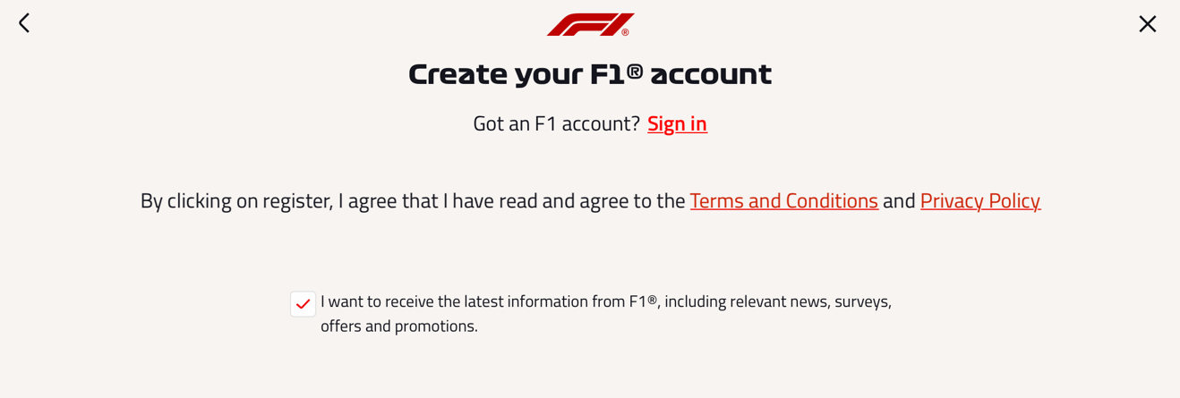This screenshot has height=398, width=1180.
Task: Visit F1 home via the top logo
Action: (590, 24)
